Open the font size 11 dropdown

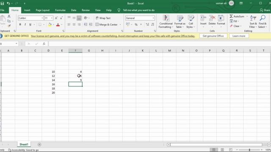click(x=52, y=18)
